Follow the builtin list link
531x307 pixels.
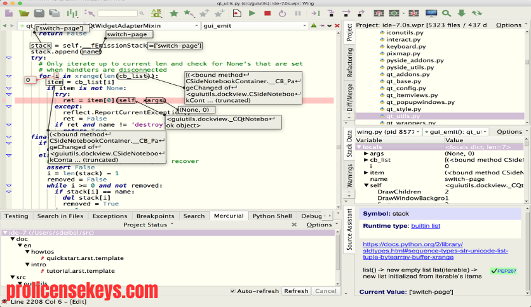(x=426, y=226)
